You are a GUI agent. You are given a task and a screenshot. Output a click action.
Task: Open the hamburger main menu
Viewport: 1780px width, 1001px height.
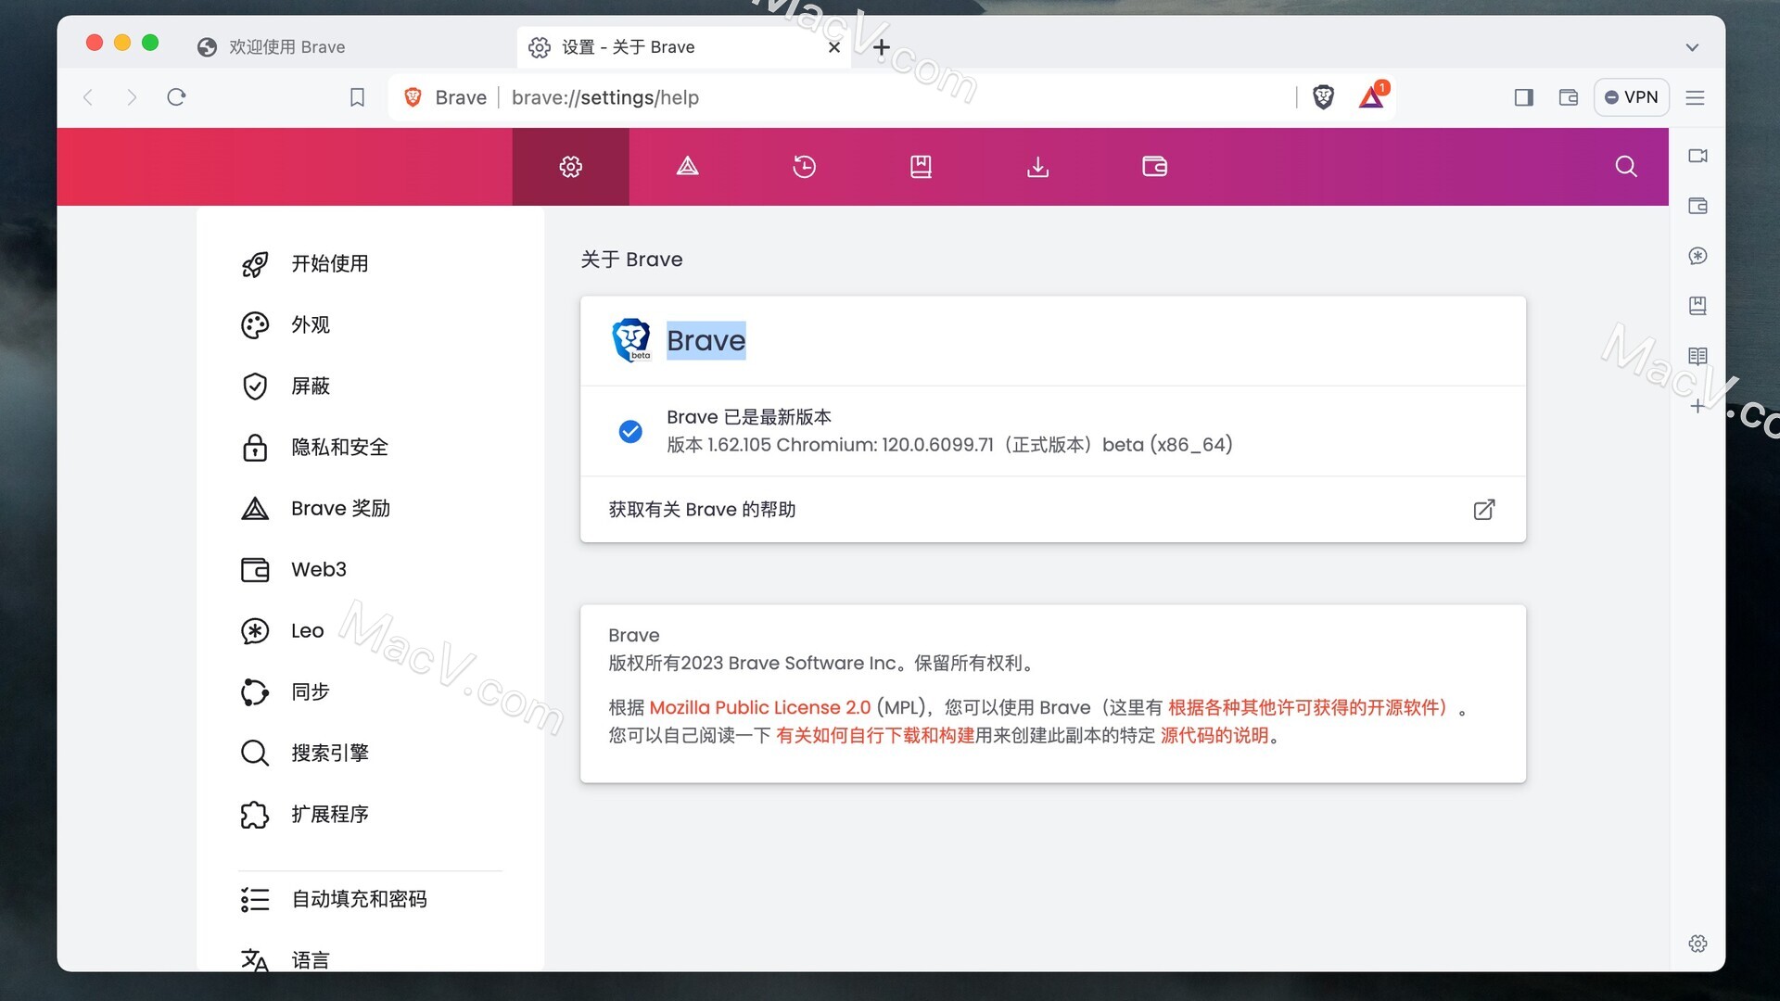coord(1695,97)
